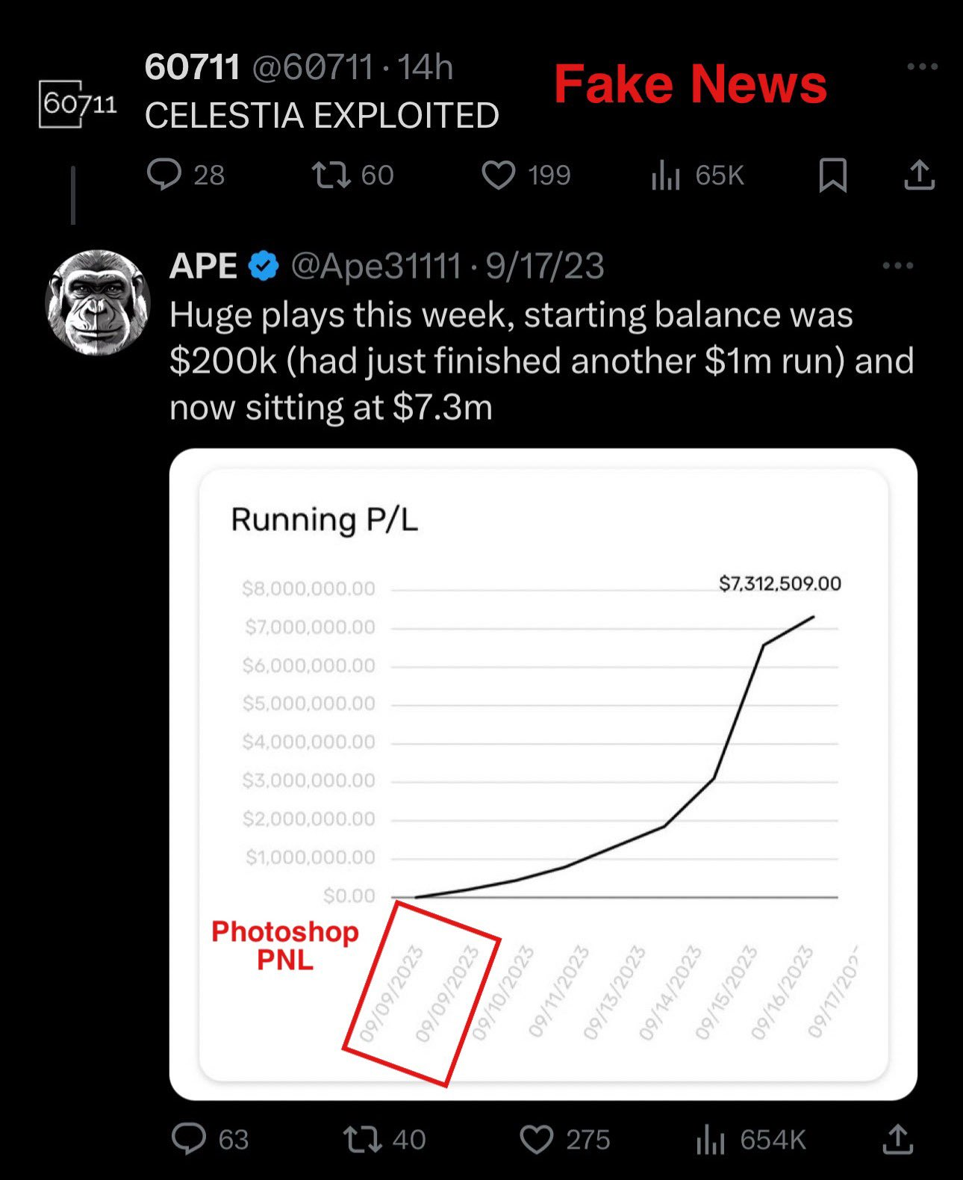Open APE's gorilla profile picture
This screenshot has width=963, height=1180.
pyautogui.click(x=98, y=302)
